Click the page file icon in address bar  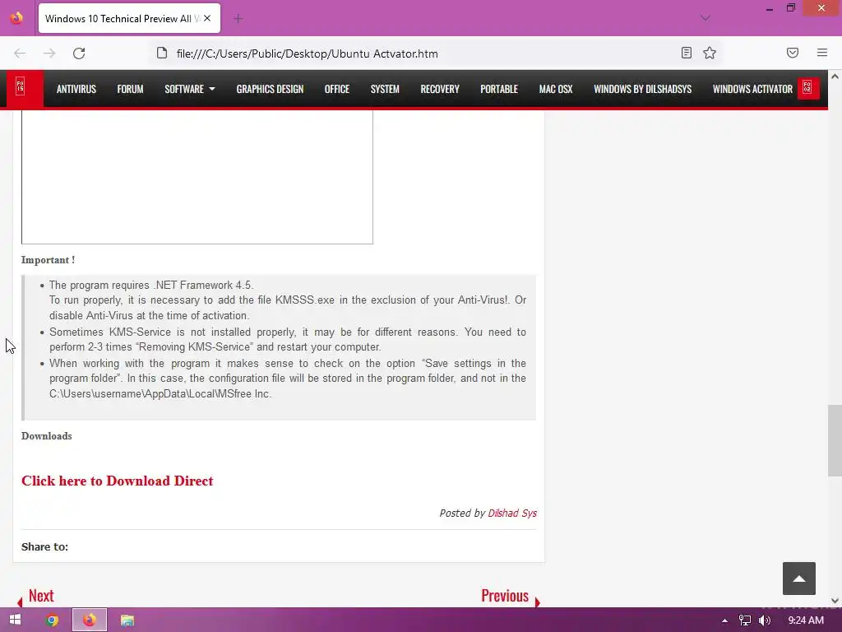[x=162, y=53]
